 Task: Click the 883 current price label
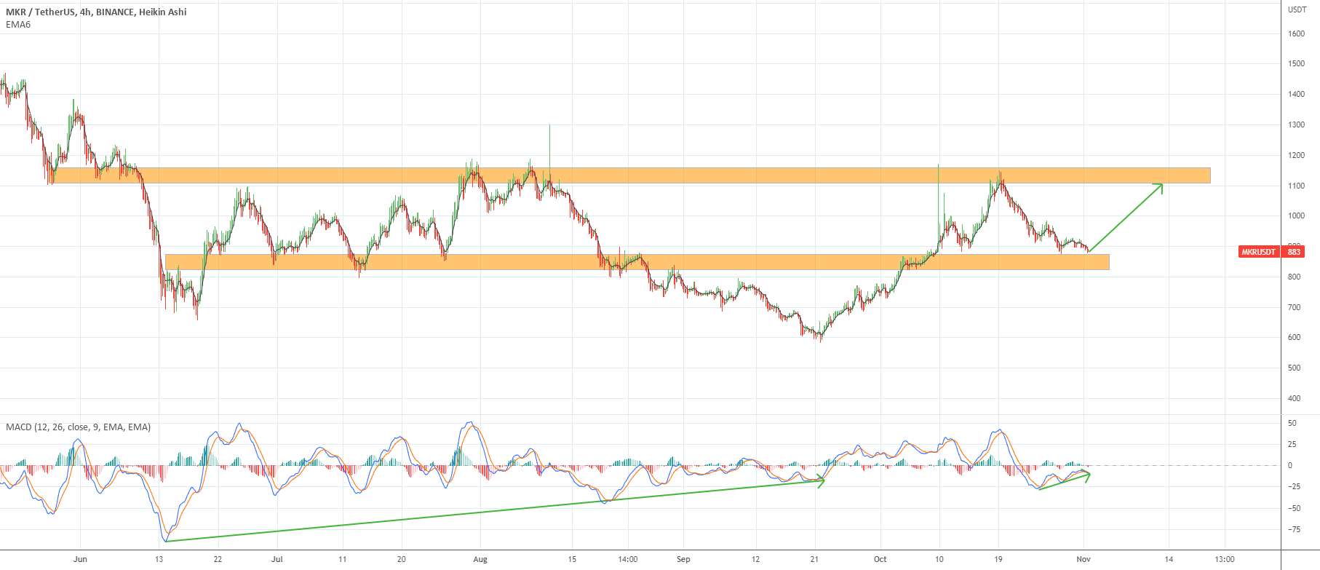click(x=1294, y=252)
